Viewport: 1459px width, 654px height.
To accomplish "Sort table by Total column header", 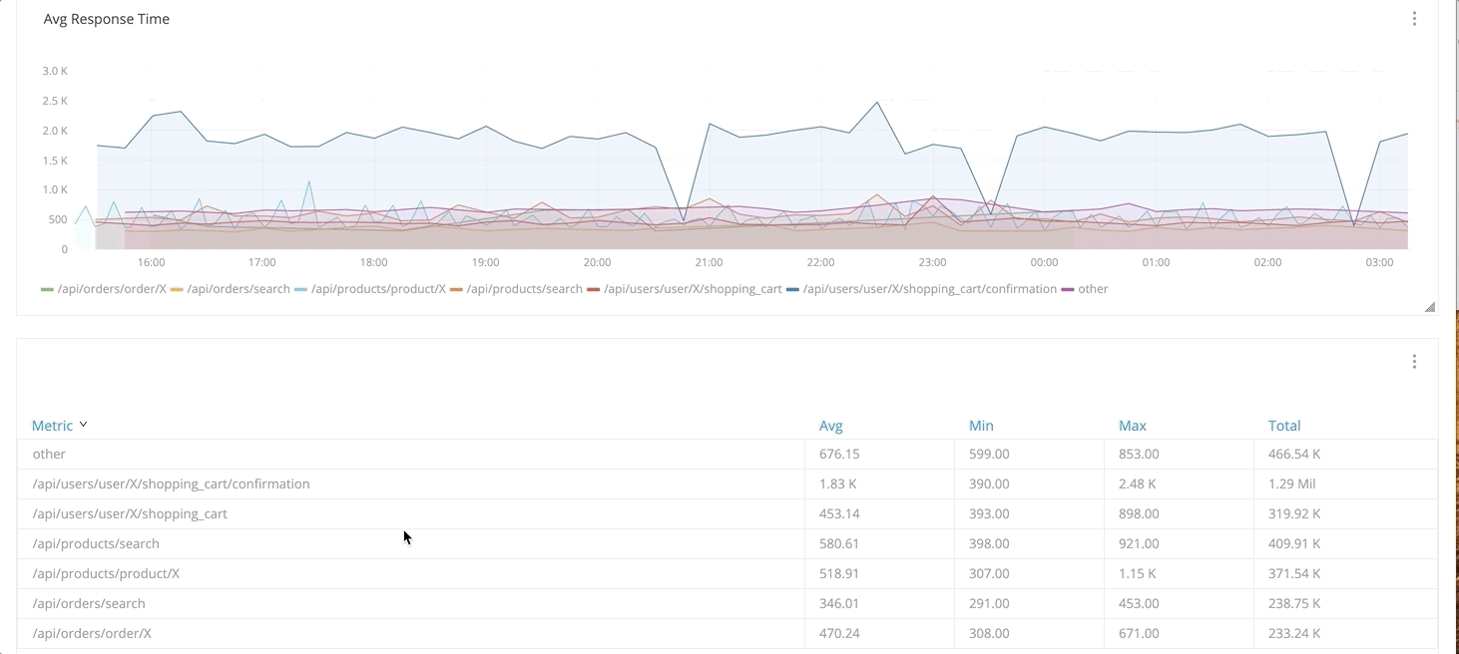I will coord(1283,426).
